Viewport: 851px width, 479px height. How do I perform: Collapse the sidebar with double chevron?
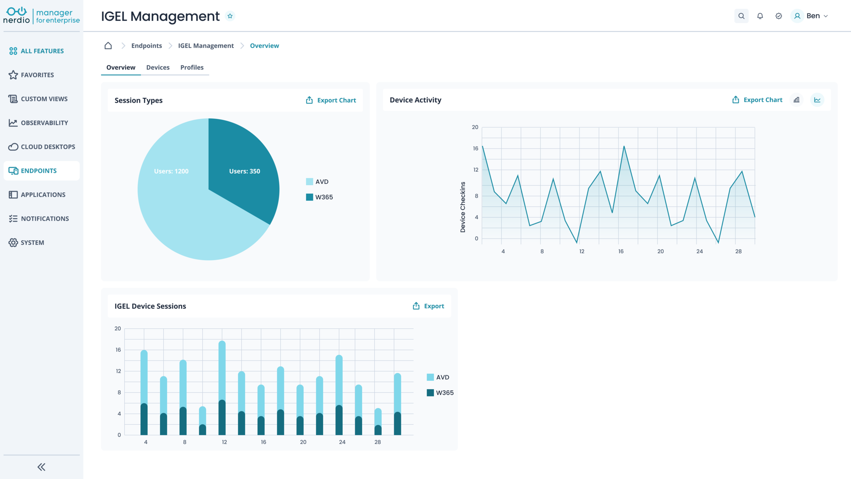(x=41, y=467)
